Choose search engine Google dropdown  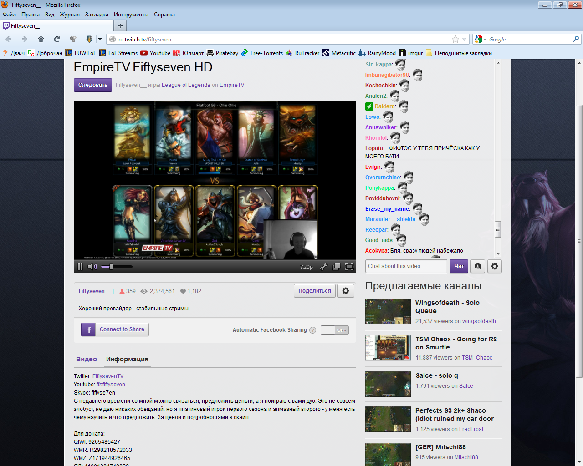pos(480,40)
